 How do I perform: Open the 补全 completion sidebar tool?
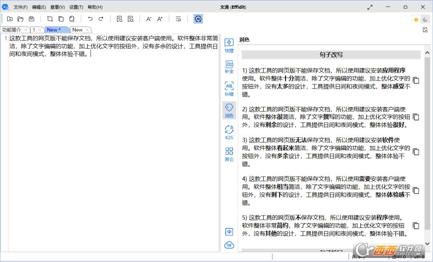229,67
